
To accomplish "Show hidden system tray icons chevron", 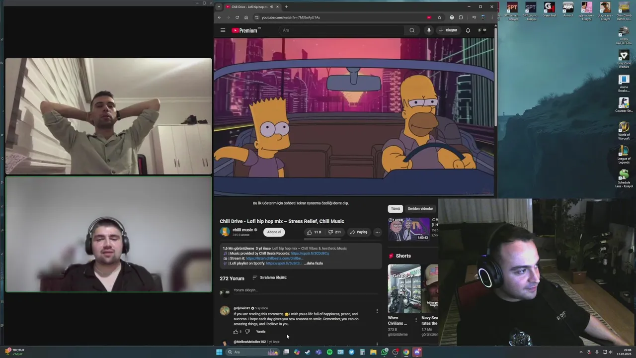I will [581, 352].
